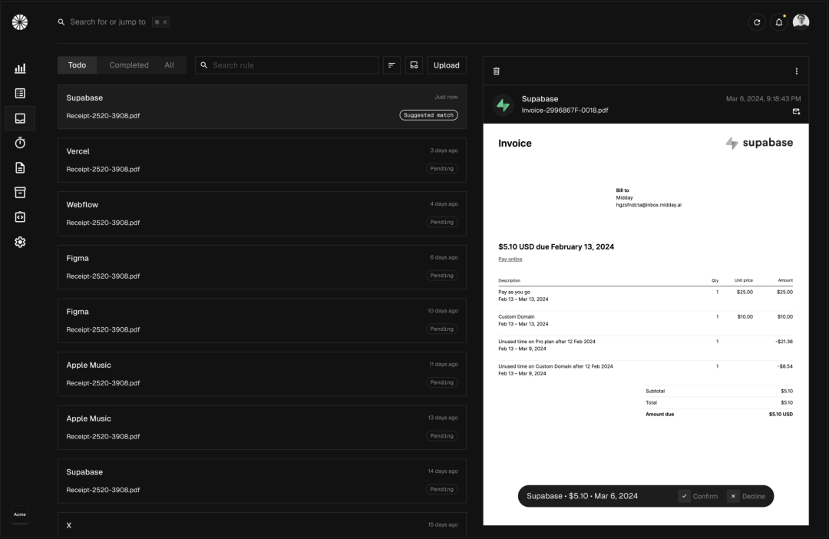Switch to the All tab
This screenshot has height=539, width=829.
(x=169, y=64)
